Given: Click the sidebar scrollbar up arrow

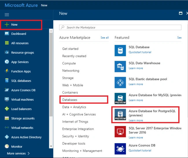Looking at the screenshot, I should coord(51,31).
